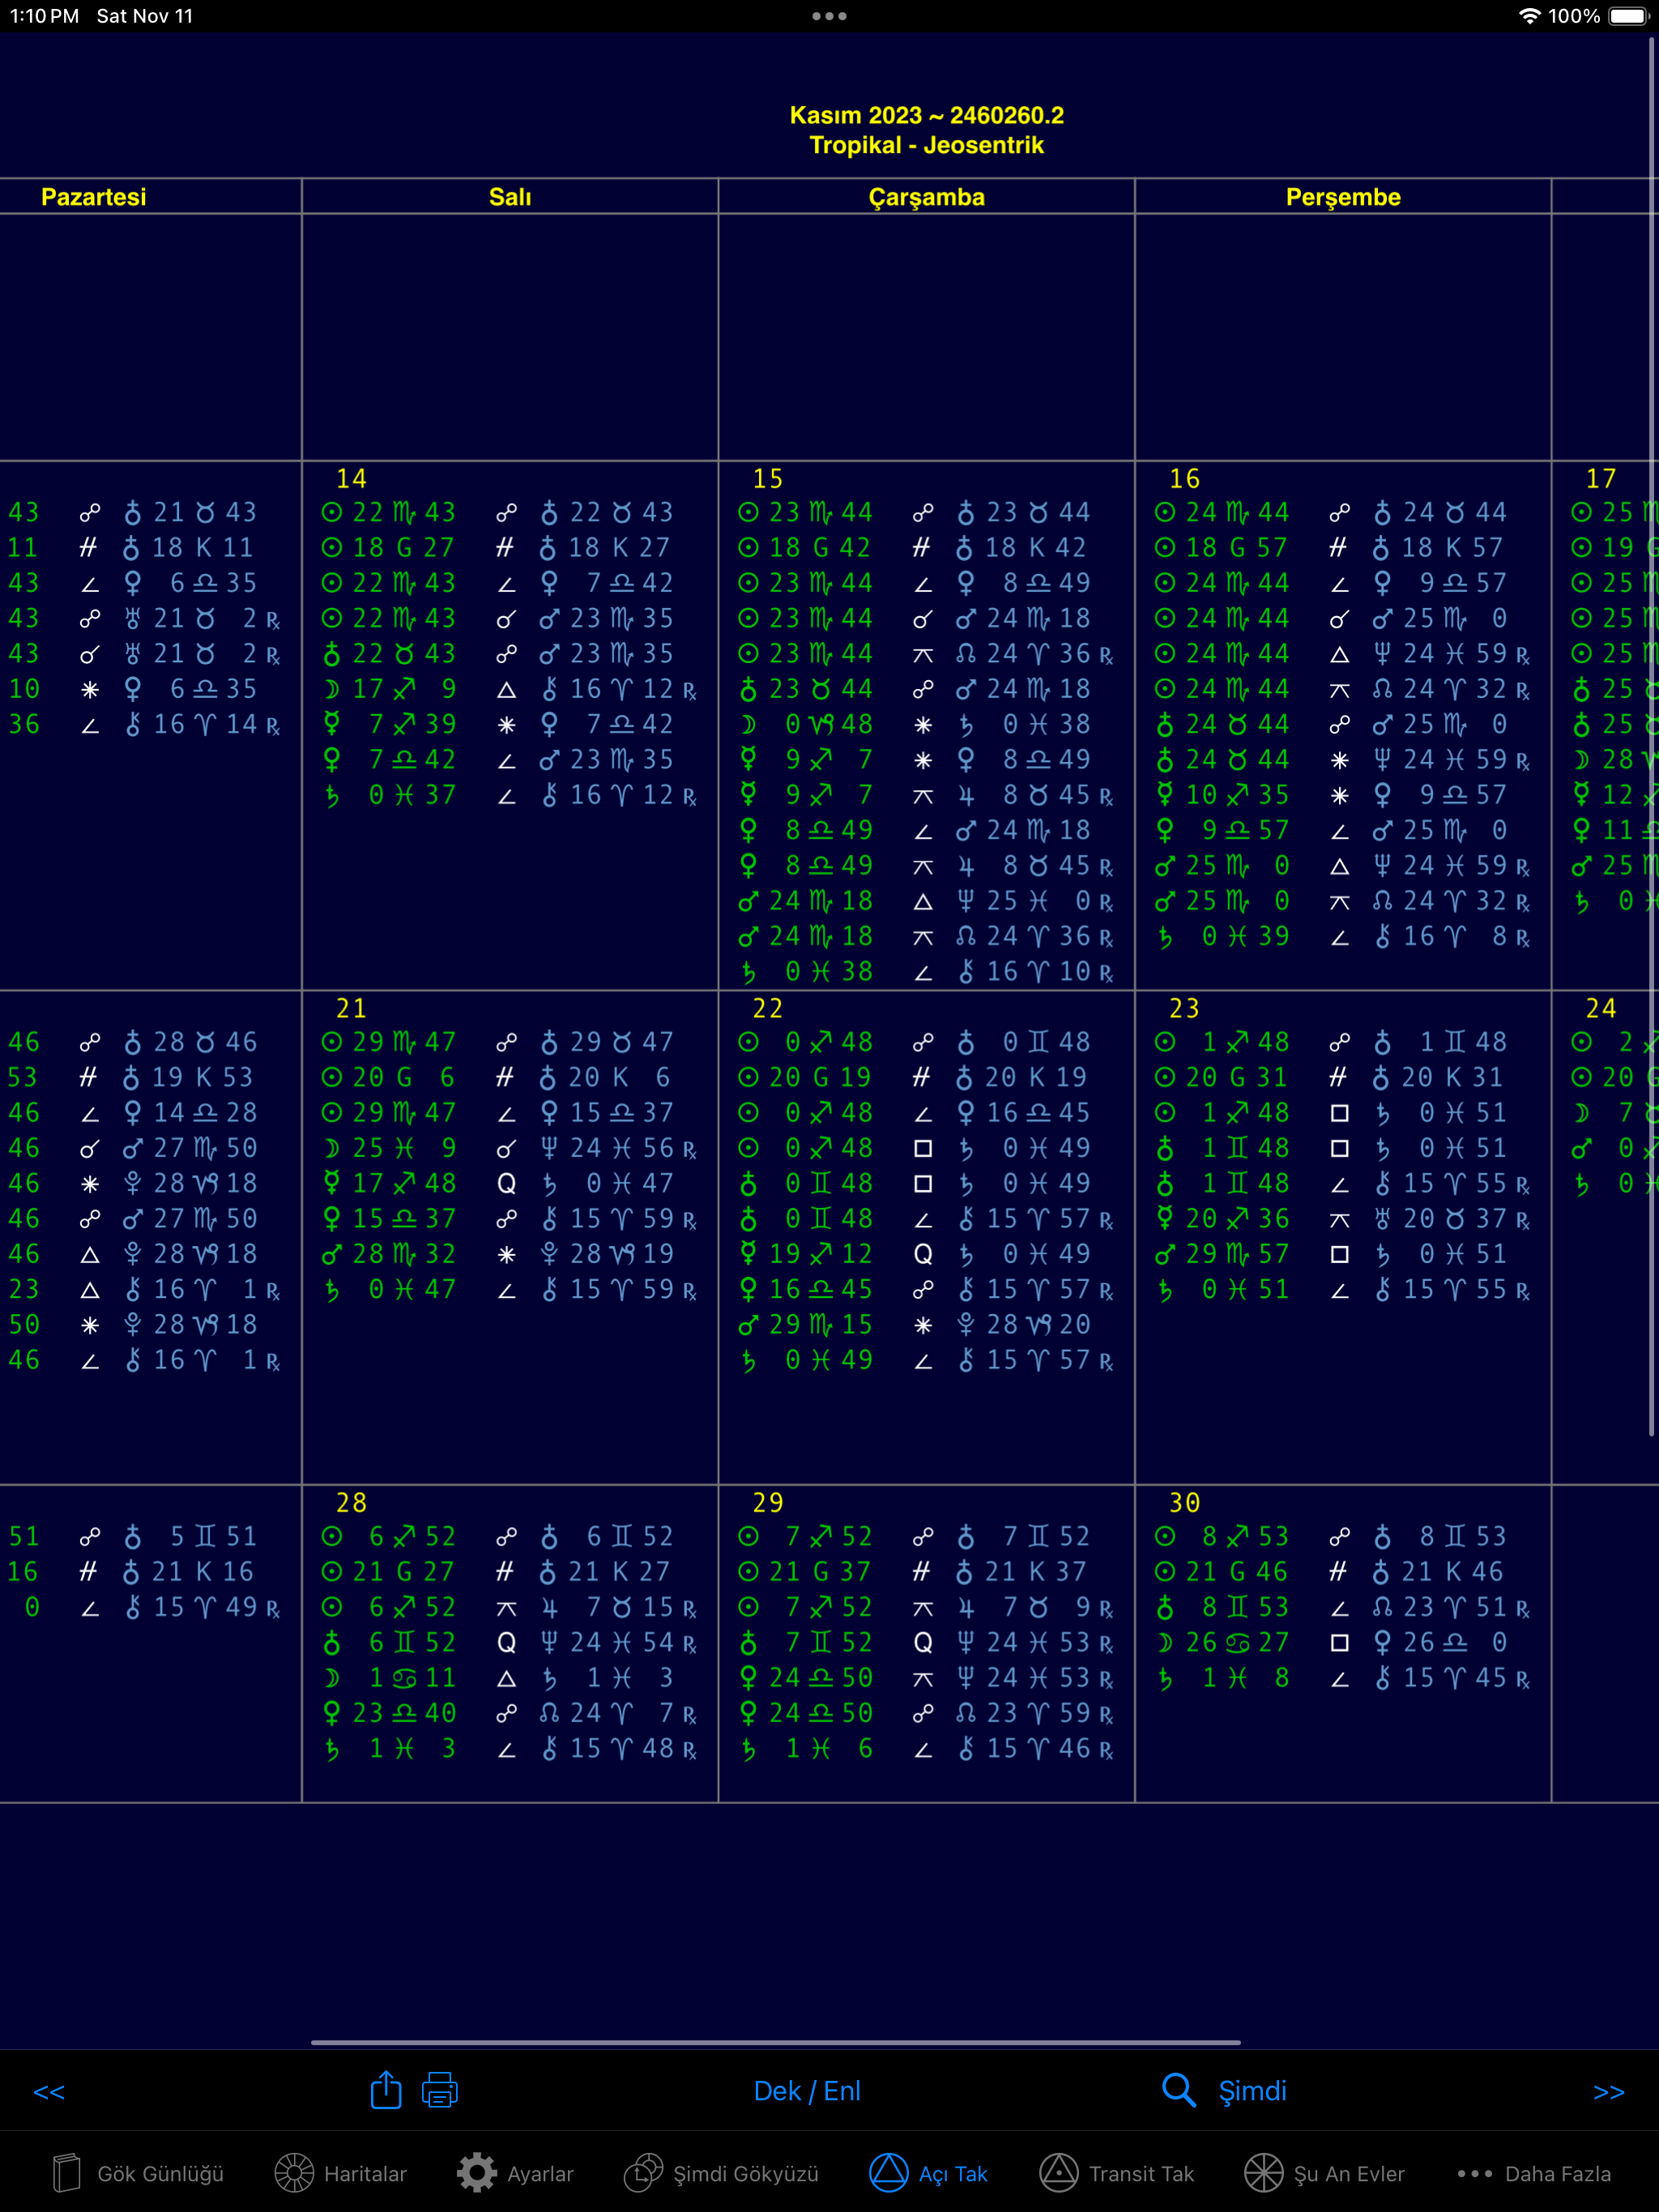Open the Daha Fazla menu tab

(1534, 2173)
